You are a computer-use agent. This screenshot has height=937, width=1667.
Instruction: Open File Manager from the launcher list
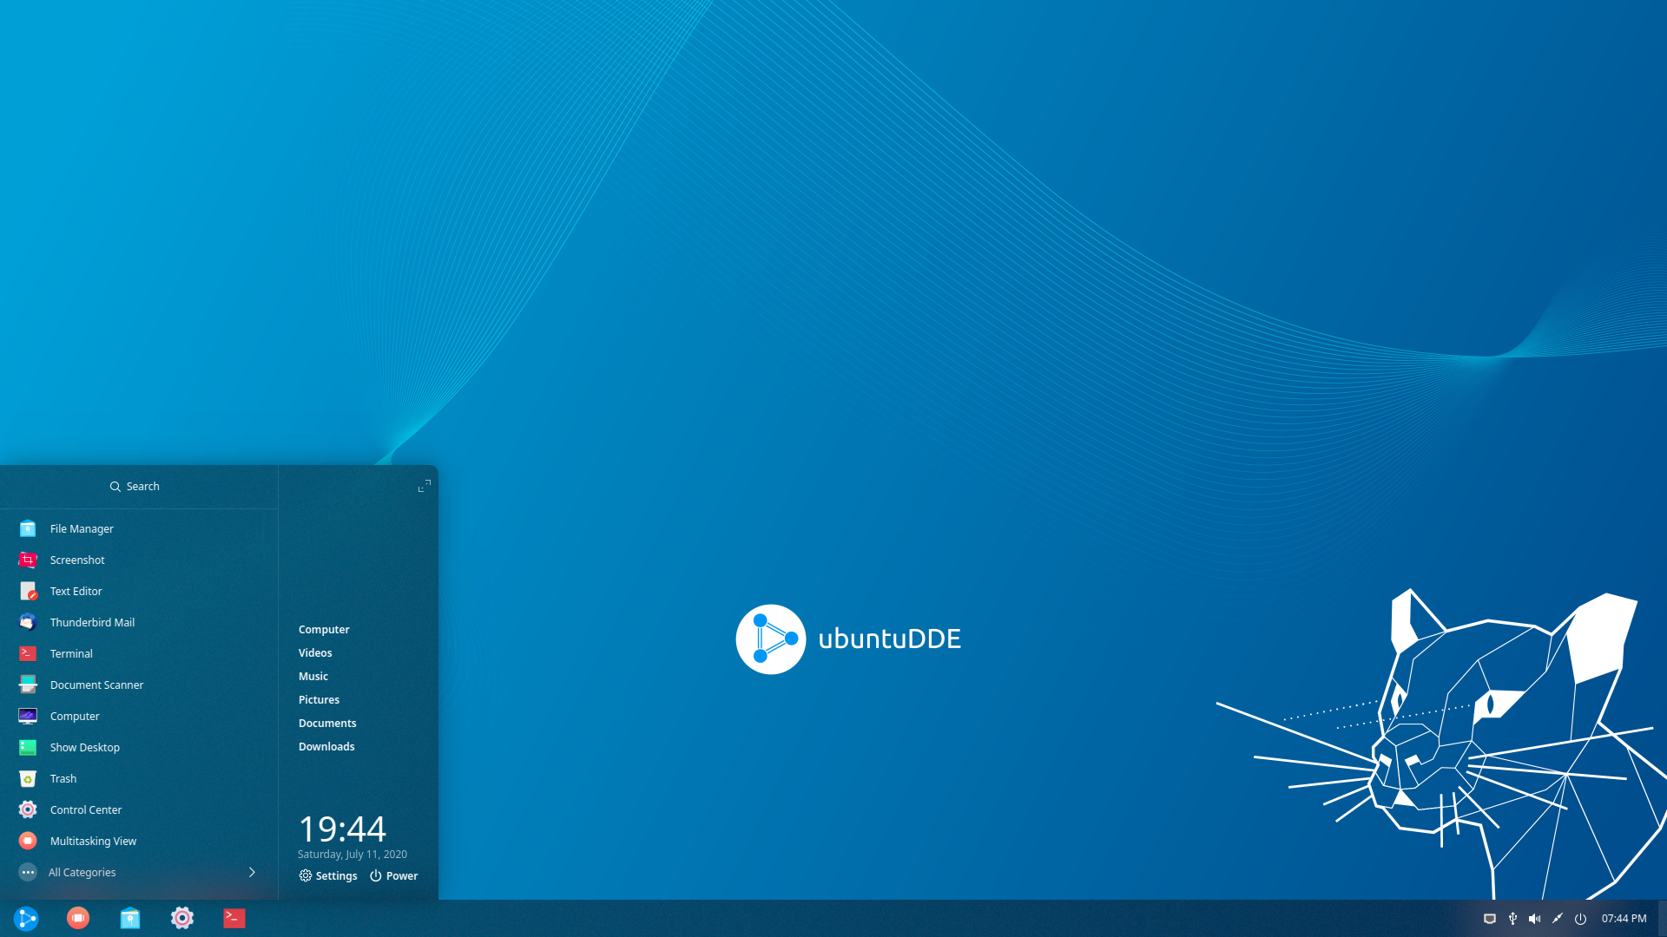(139, 528)
